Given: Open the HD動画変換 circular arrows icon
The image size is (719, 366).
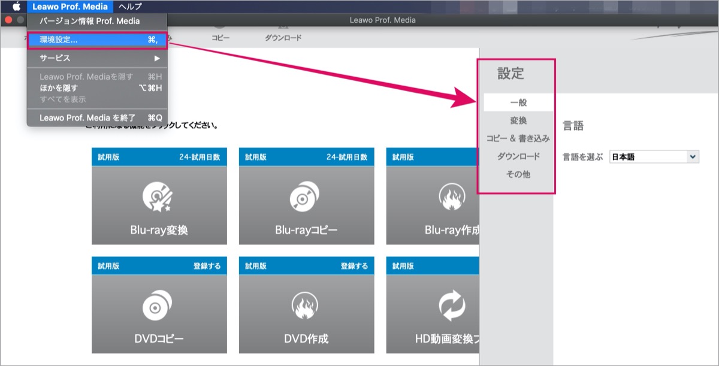Looking at the screenshot, I should [x=454, y=304].
